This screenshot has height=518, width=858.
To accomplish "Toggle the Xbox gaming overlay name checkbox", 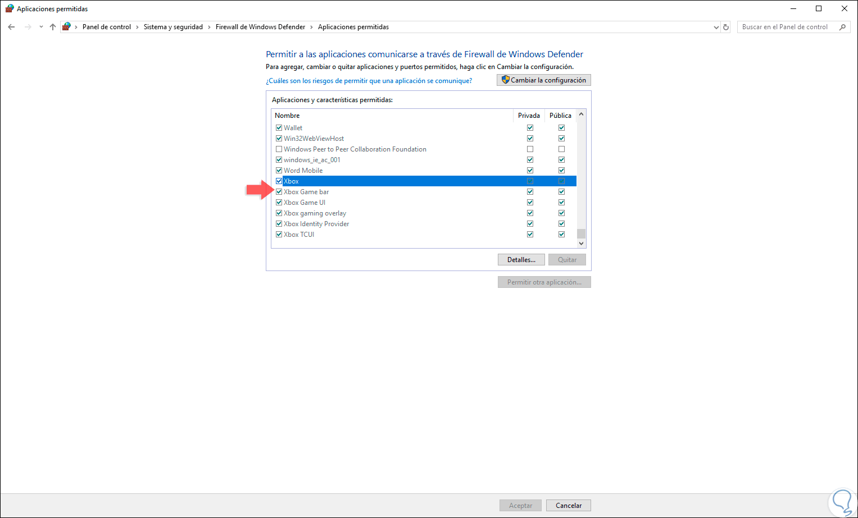I will point(279,213).
